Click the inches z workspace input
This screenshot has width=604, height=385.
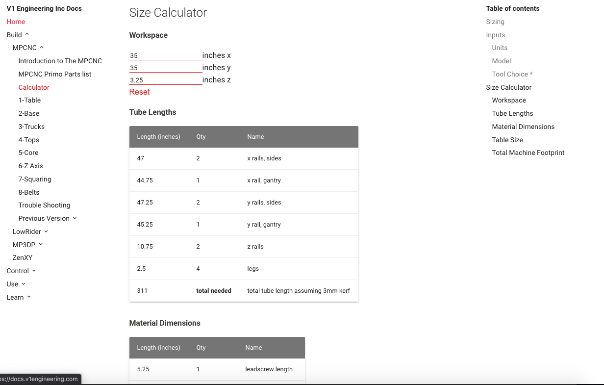point(166,80)
